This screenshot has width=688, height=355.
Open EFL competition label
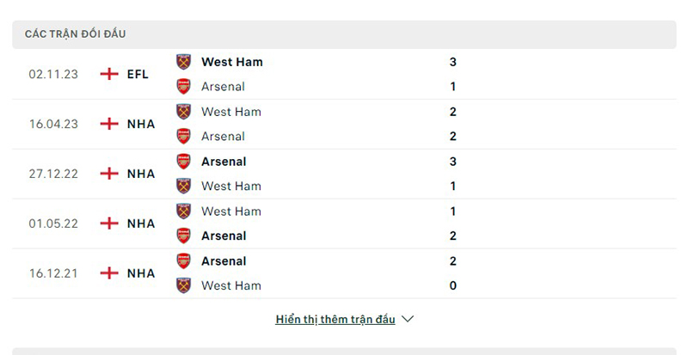click(138, 74)
